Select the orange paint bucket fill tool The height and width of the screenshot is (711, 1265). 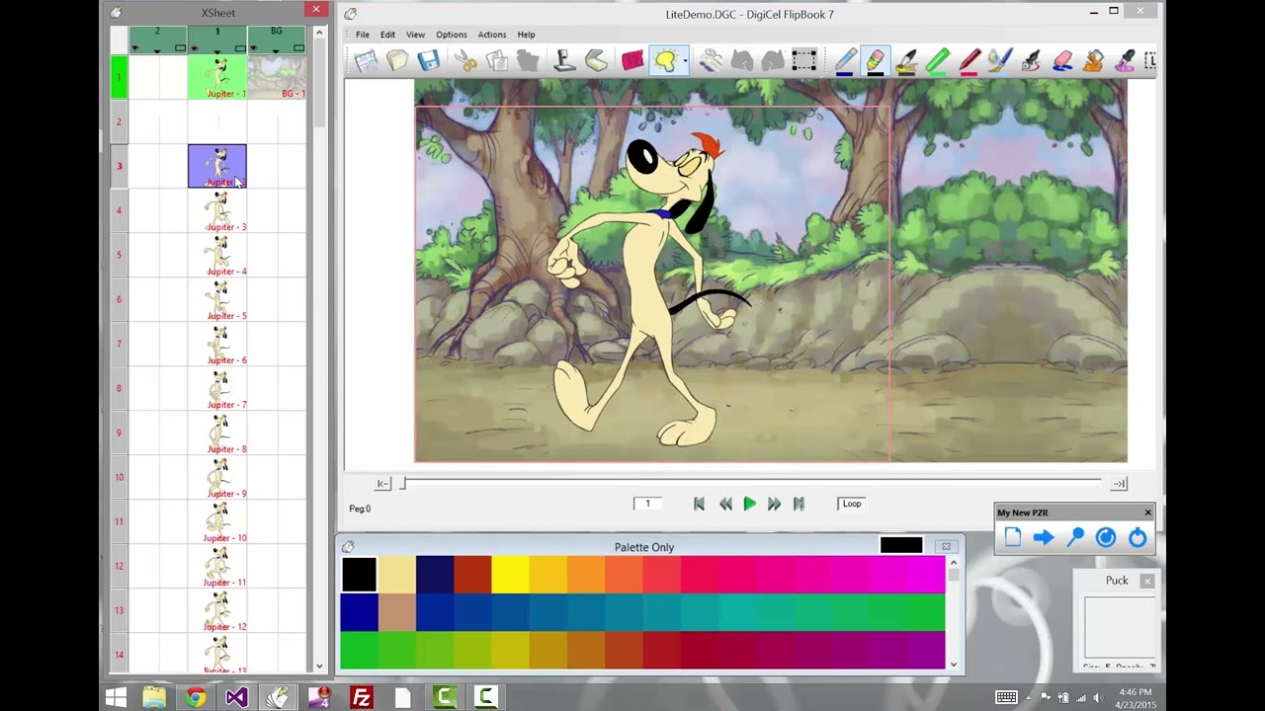(1093, 61)
